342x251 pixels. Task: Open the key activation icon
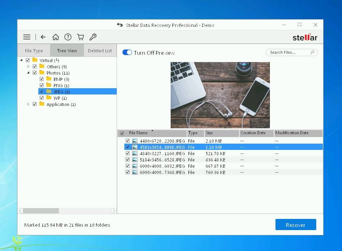(93, 37)
